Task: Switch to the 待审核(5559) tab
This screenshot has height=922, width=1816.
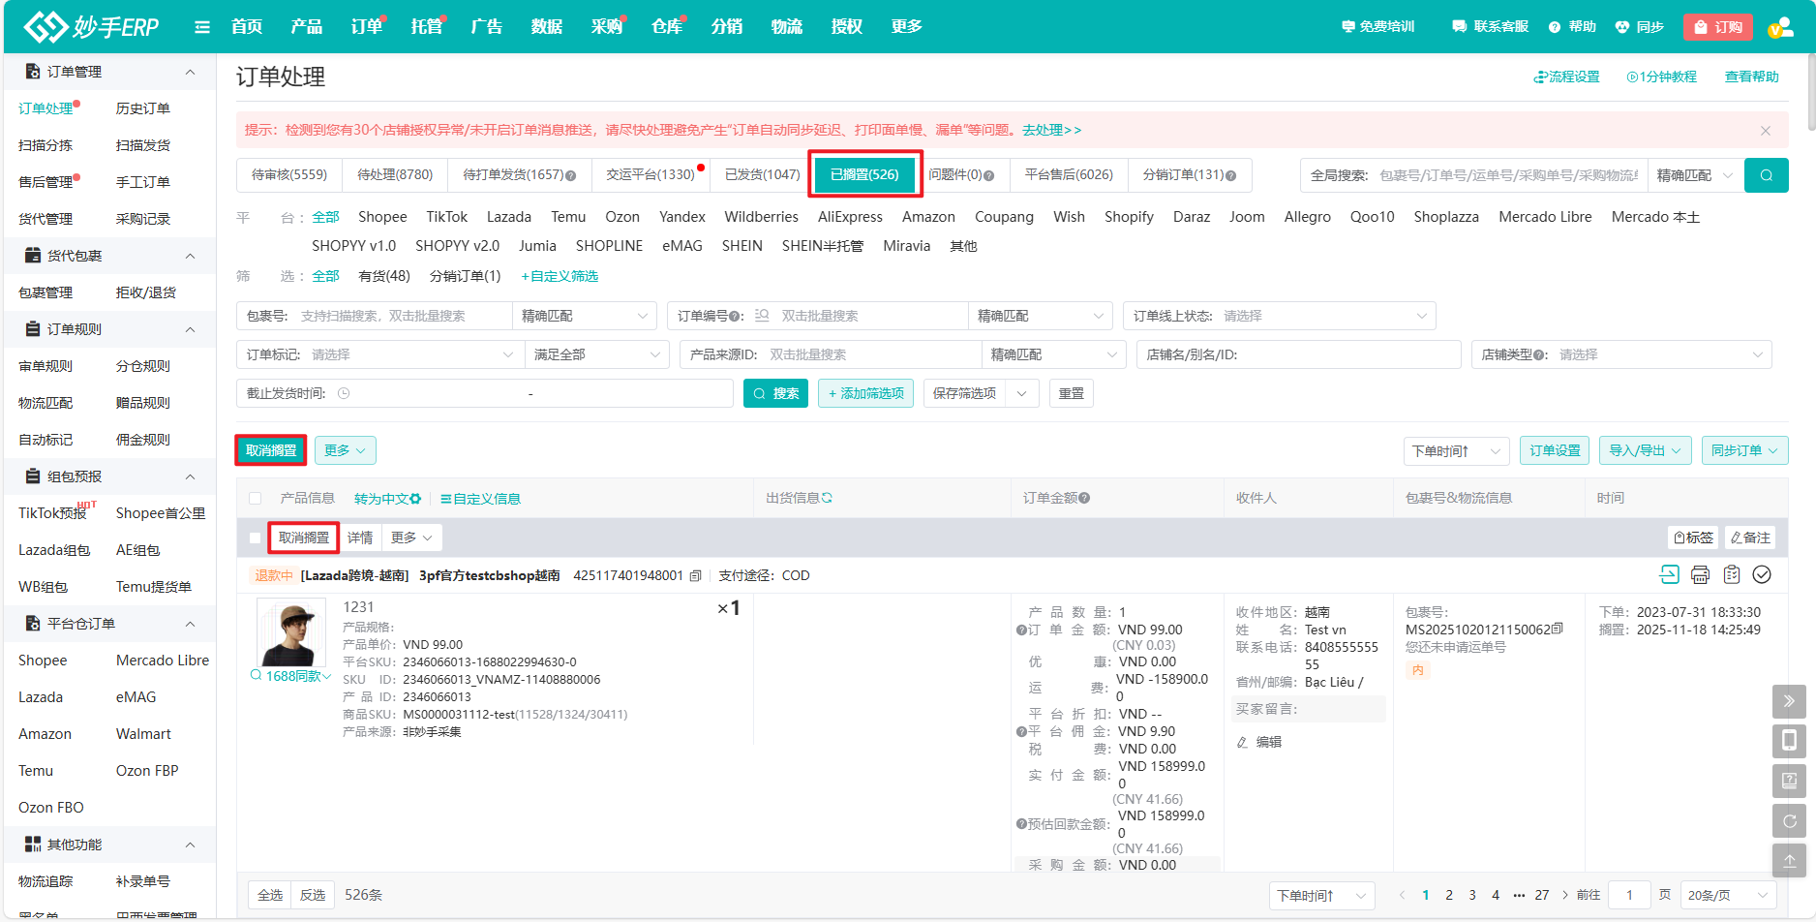Action: 288,175
